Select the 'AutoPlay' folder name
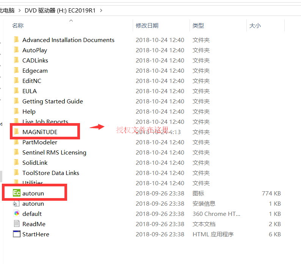Image resolution: width=301 pixels, height=264 pixels. tap(35, 50)
